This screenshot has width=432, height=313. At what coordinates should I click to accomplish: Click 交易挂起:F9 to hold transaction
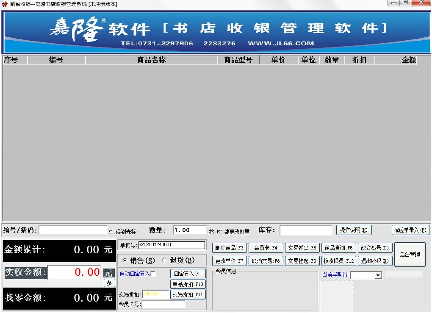[302, 261]
